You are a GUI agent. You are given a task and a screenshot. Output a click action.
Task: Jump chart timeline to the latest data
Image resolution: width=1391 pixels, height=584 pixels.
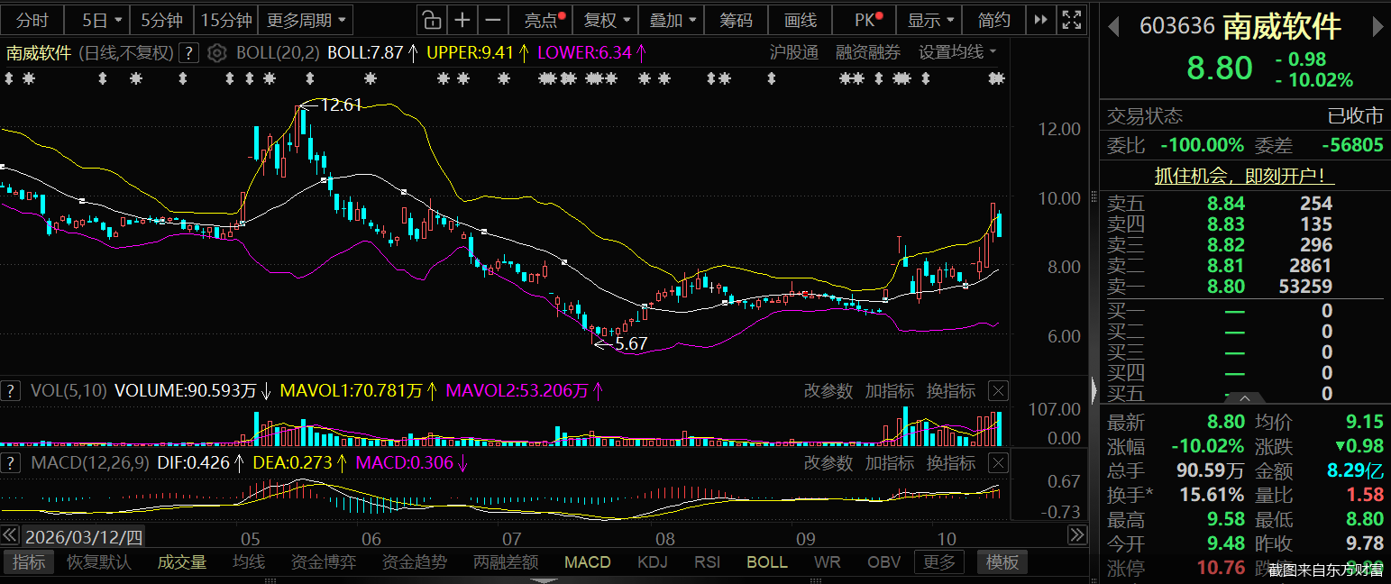point(1077,535)
